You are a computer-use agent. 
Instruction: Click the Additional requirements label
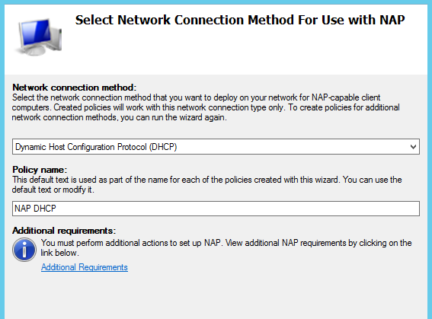pos(64,231)
